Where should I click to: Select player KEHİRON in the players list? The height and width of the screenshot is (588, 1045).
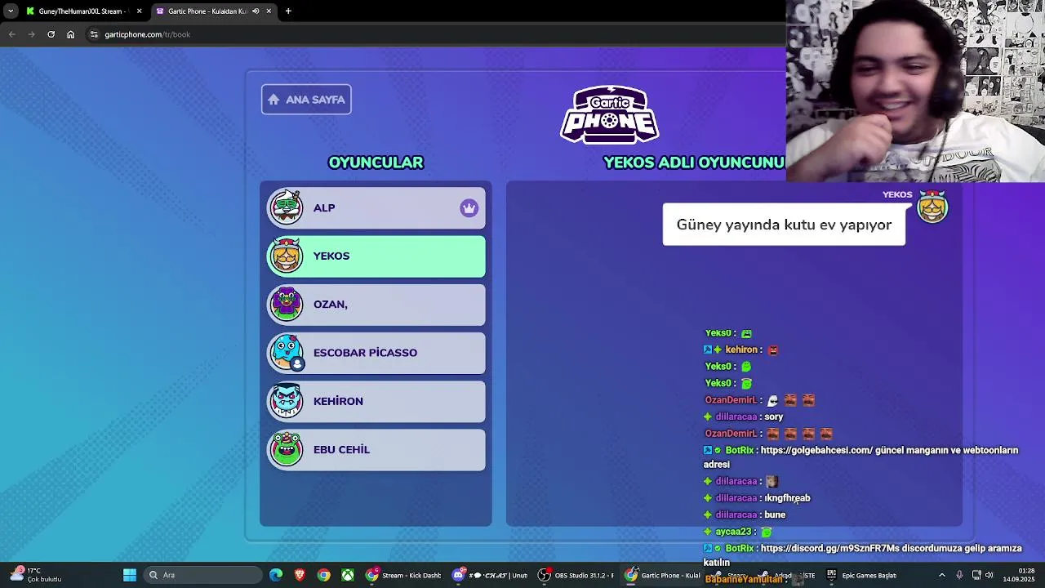376,401
